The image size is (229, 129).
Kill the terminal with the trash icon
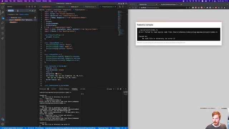click(x=121, y=89)
